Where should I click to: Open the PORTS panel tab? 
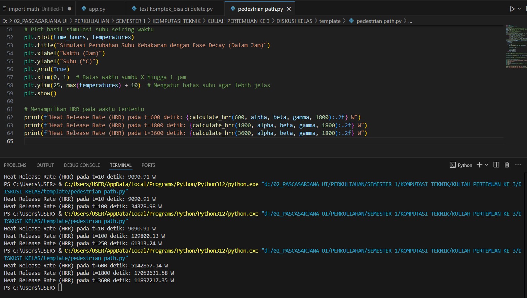(x=148, y=165)
